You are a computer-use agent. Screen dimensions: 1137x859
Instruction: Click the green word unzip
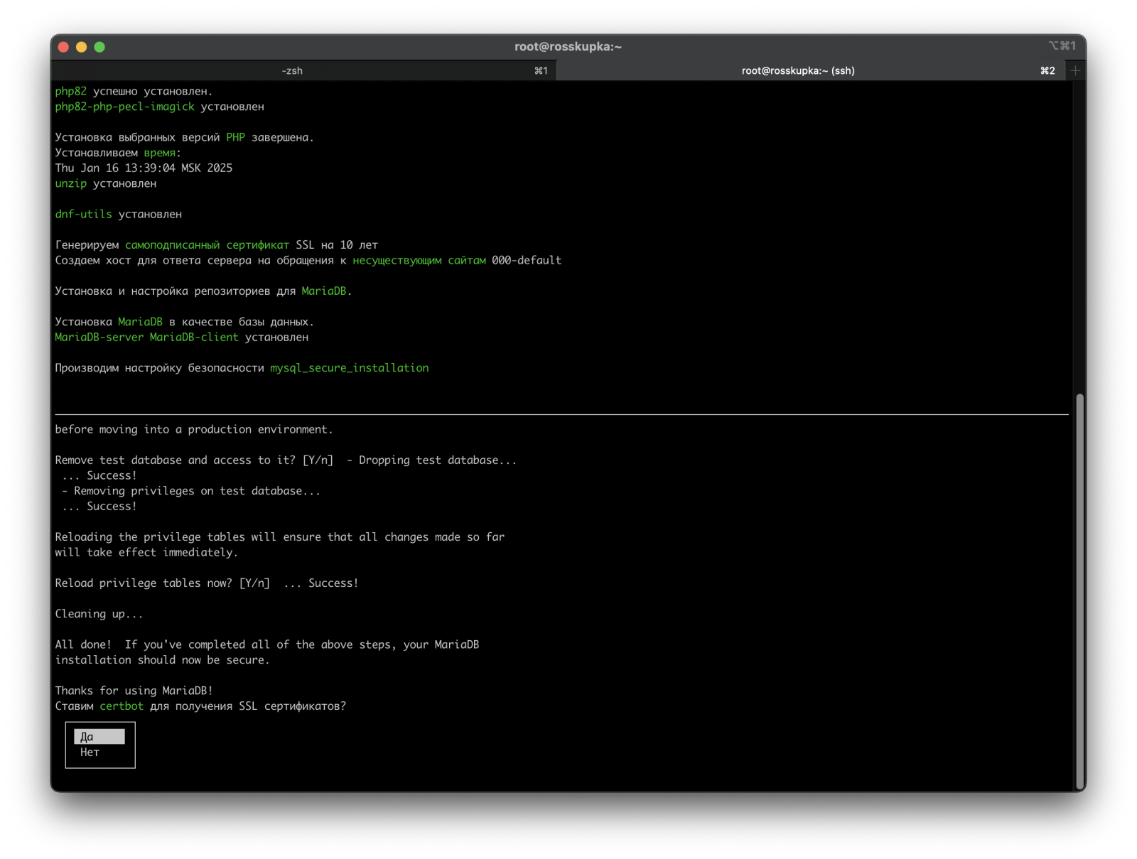click(70, 184)
